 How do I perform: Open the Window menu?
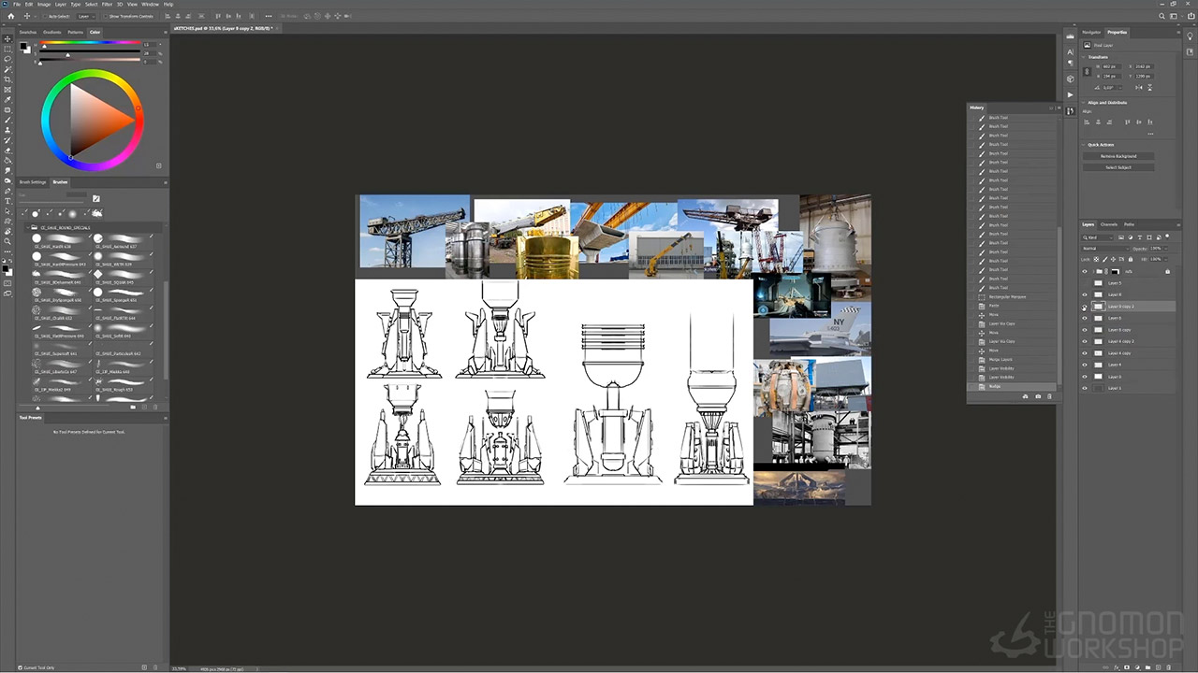tap(150, 5)
